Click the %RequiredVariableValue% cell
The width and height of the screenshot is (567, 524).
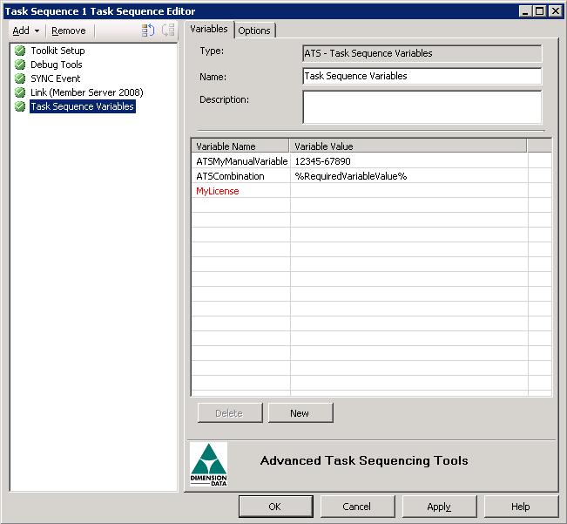click(409, 176)
